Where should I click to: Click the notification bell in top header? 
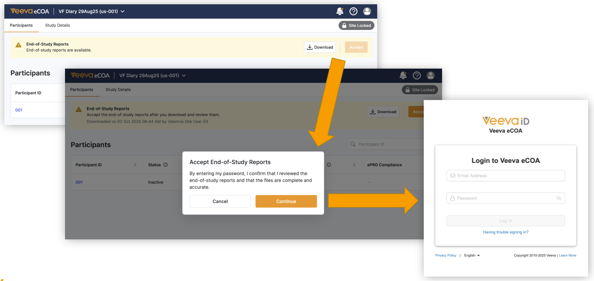point(340,11)
